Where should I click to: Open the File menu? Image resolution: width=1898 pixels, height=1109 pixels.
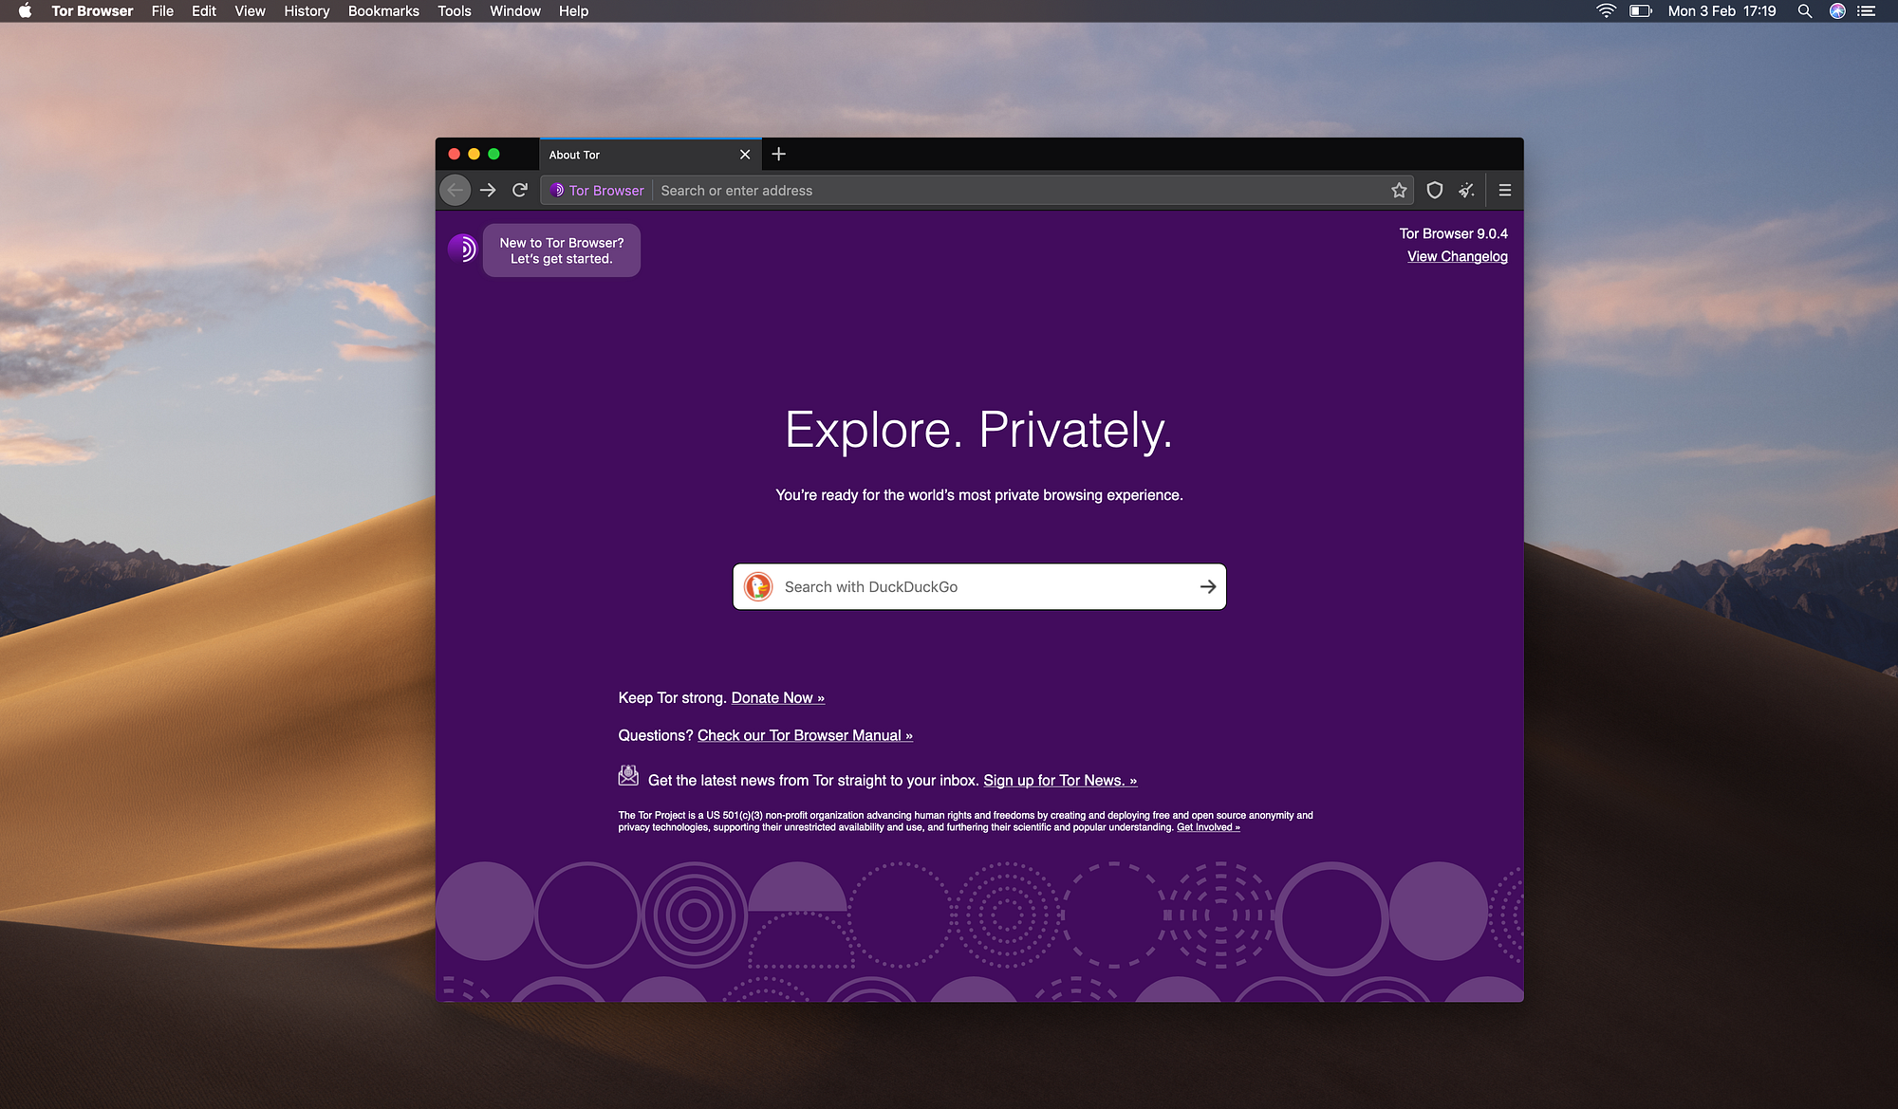click(x=162, y=11)
